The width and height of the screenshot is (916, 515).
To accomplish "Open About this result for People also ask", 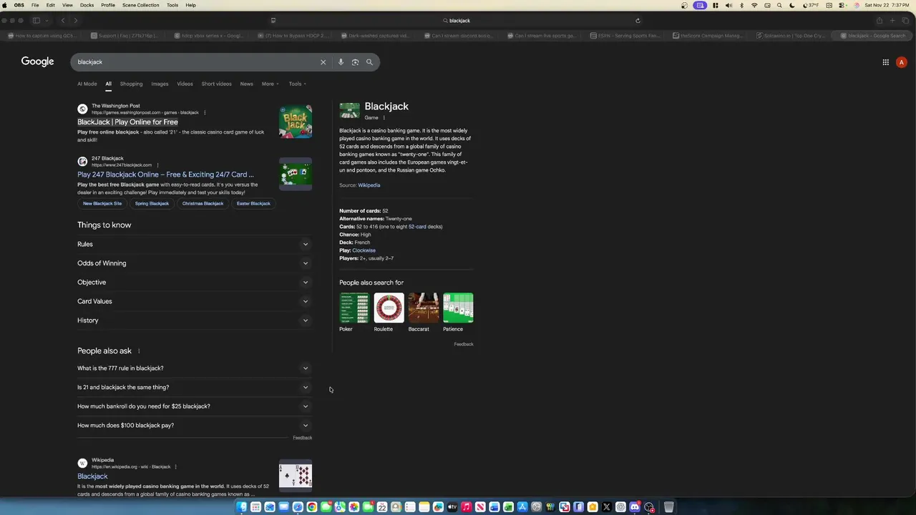I will tap(139, 351).
